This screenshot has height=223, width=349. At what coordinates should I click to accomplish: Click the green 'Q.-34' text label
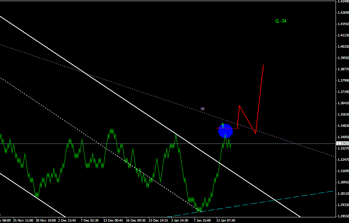[x=281, y=21]
